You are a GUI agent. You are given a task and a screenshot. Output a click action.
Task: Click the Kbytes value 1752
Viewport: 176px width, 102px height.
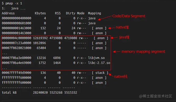[x=42, y=63]
